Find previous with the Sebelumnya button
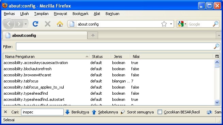 pyautogui.click(x=105, y=112)
